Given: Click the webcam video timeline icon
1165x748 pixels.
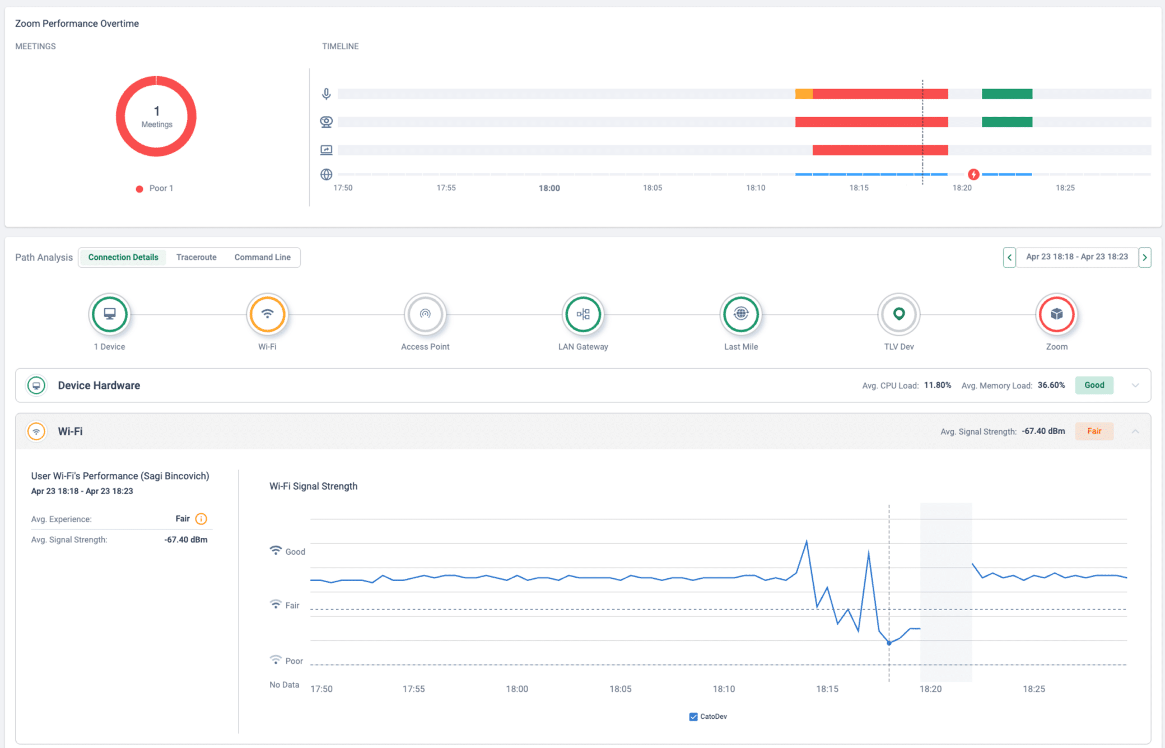Looking at the screenshot, I should pos(326,122).
